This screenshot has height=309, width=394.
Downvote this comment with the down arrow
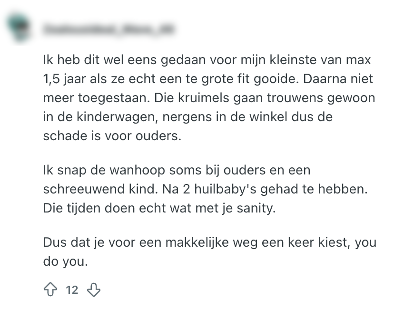(x=94, y=290)
